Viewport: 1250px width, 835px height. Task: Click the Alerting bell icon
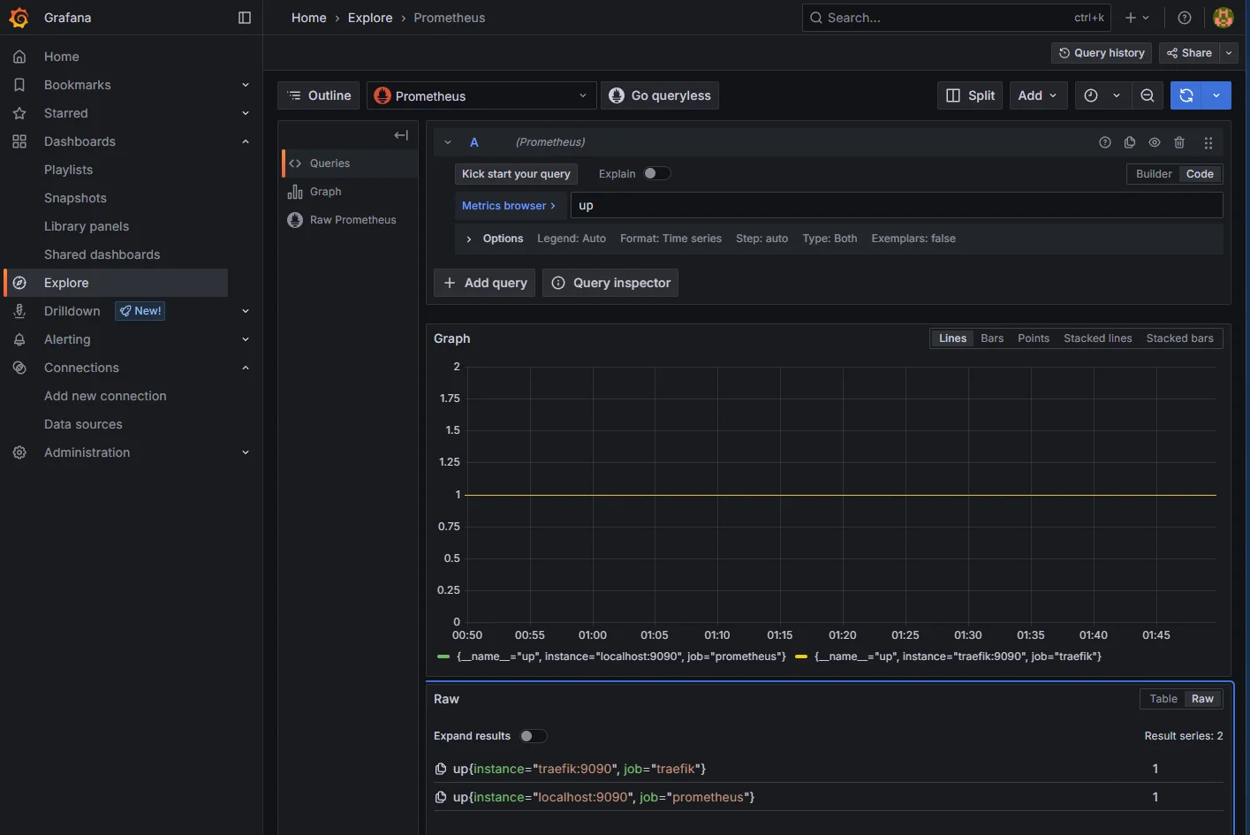(19, 339)
